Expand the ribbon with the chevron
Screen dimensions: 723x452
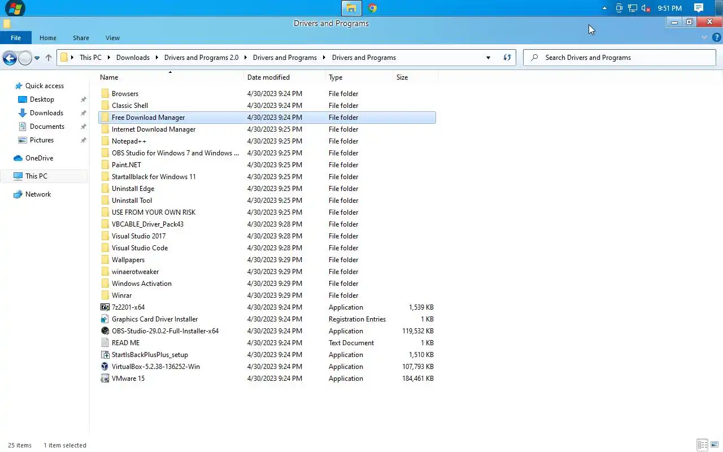[x=704, y=38]
